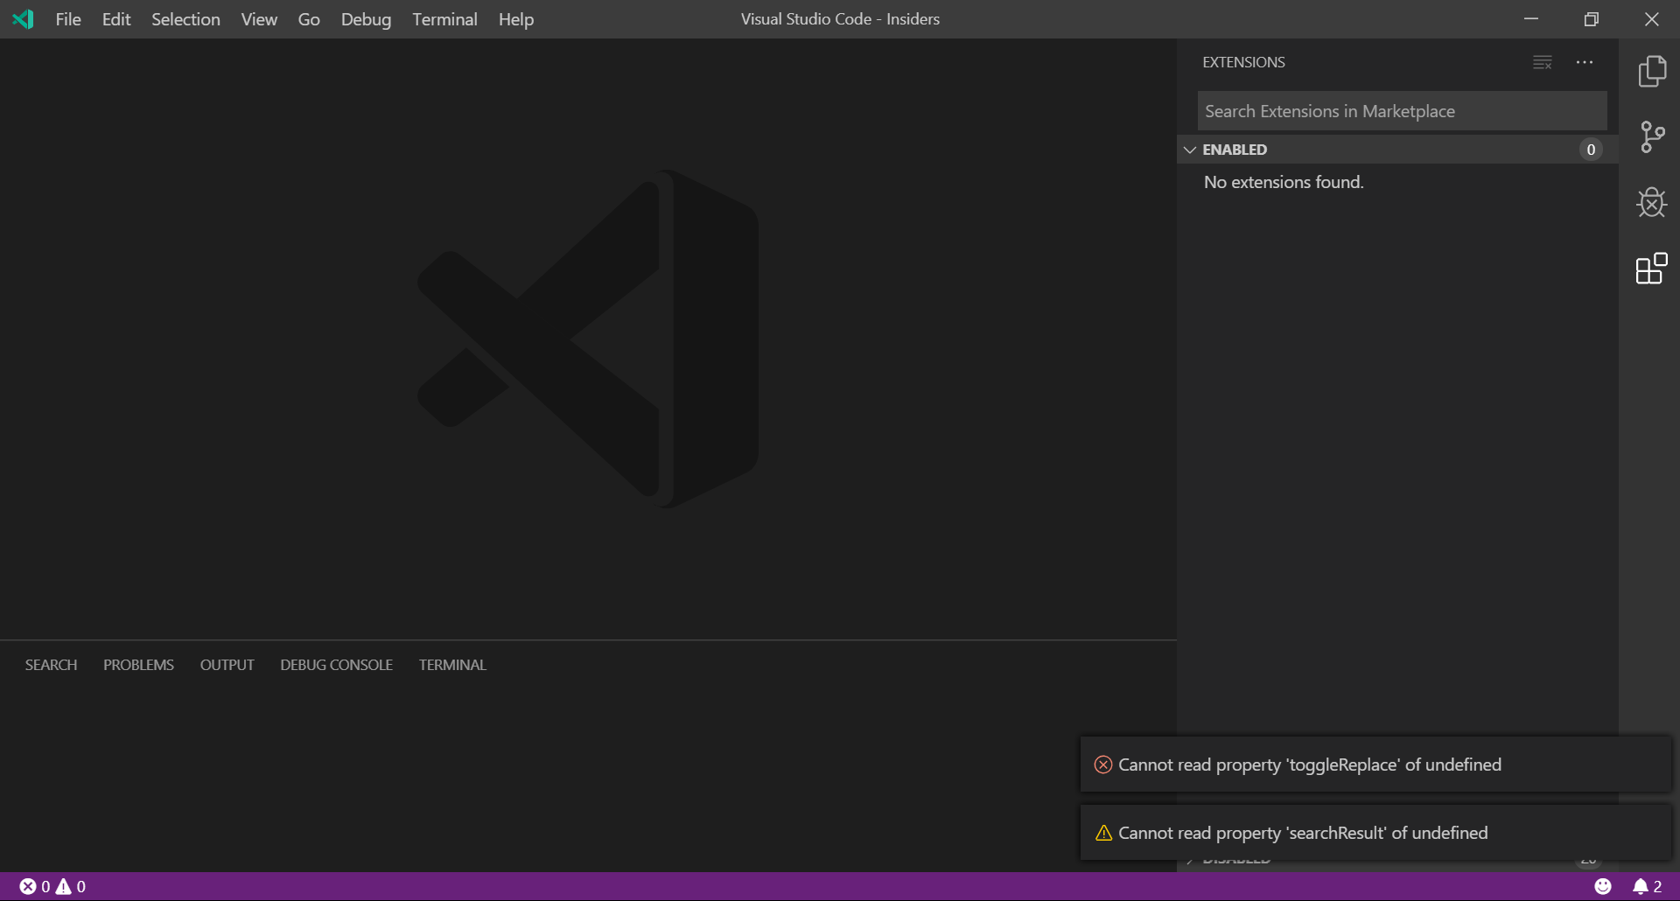Click the toggleReplace error notification toast
1680x901 pixels.
pos(1312,764)
